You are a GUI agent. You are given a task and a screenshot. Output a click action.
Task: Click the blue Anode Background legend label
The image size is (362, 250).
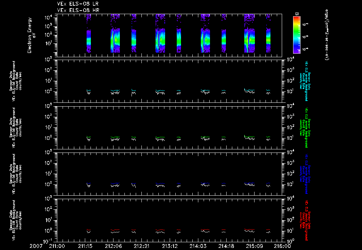point(305,174)
